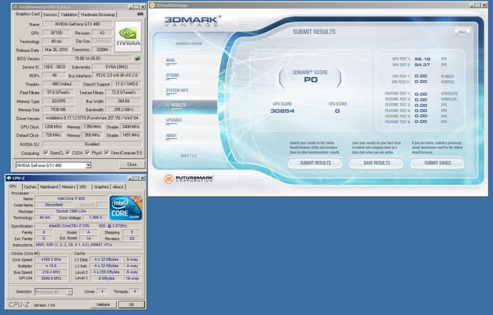The image size is (493, 315).
Task: Open the Main section in 3DMark sidebar
Action: (171, 60)
